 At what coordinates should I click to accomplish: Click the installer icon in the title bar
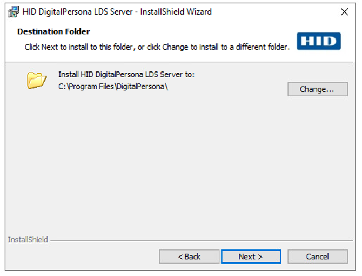(x=14, y=12)
